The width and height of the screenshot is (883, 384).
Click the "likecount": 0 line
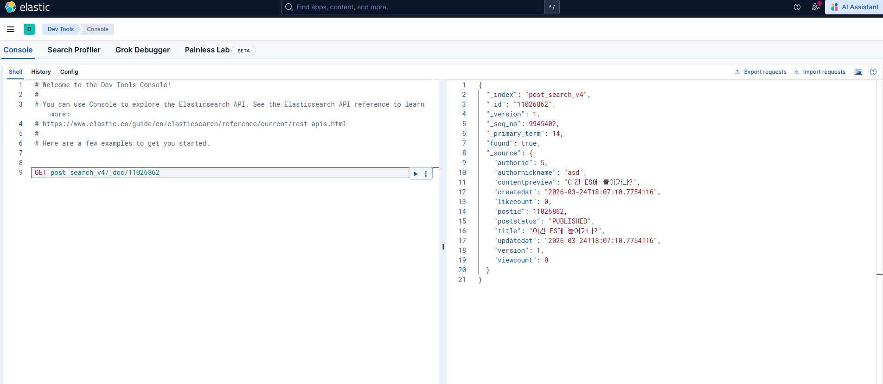(x=523, y=202)
